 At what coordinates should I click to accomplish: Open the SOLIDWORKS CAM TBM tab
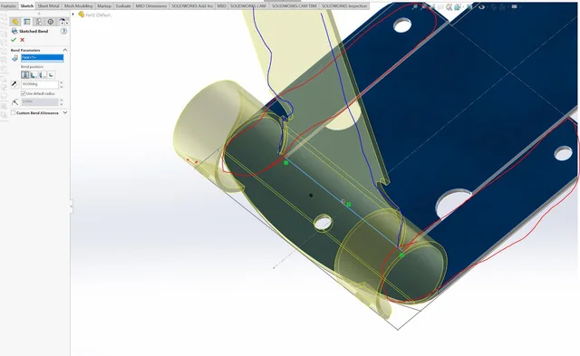point(294,6)
